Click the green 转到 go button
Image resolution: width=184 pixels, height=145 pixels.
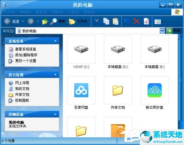(173, 31)
